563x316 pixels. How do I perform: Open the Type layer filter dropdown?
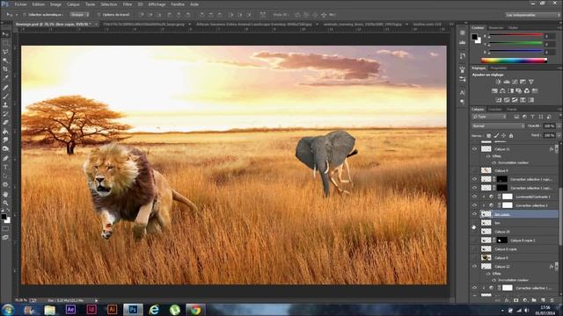[489, 117]
